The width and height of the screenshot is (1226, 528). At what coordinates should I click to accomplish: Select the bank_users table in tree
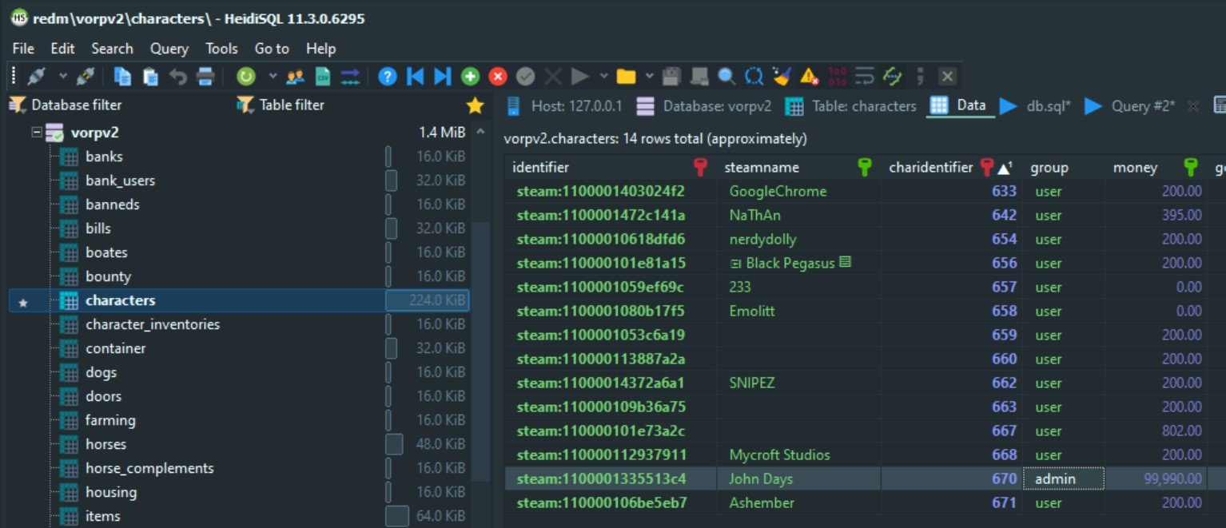(x=120, y=181)
